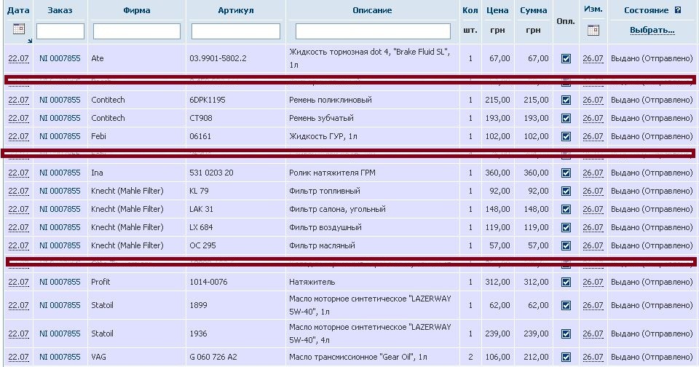
Task: Toggle paid checkbox for Statoil 1936 row
Action: [566, 334]
